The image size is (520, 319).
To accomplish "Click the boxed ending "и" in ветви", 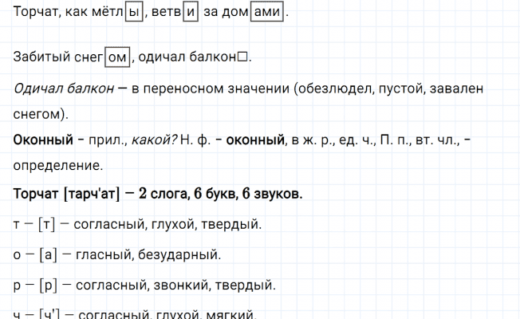I will pos(191,14).
